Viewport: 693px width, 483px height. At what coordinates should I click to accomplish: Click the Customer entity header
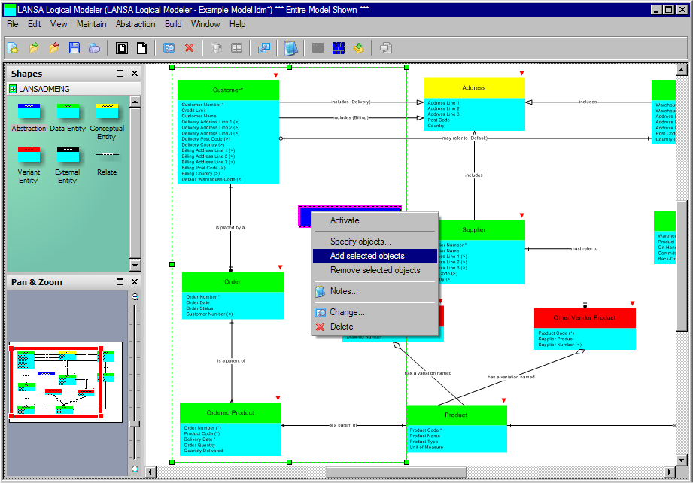[x=228, y=90]
